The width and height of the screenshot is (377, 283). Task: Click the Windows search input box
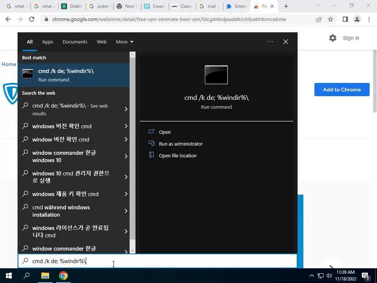coord(158,261)
